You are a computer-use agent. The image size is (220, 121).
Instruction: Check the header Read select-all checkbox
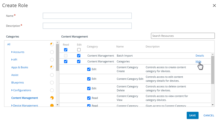(x=66, y=50)
